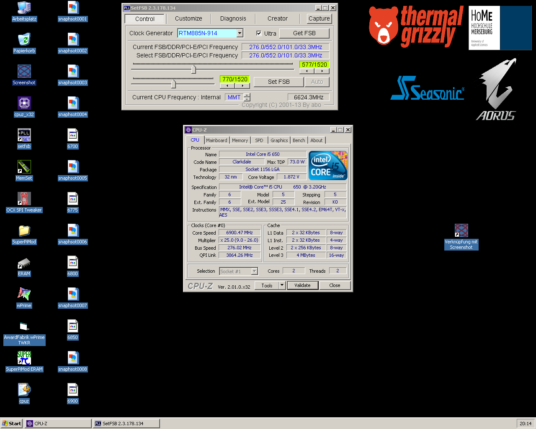Click the lower FSB slider thumb
The image size is (536, 429).
(173, 84)
